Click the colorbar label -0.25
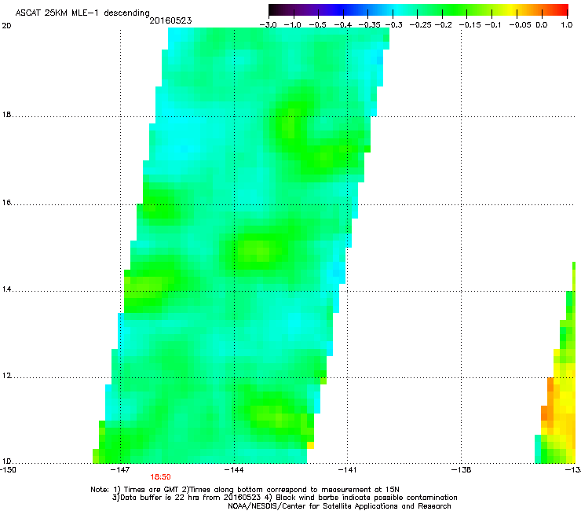581x511 pixels. (x=420, y=25)
